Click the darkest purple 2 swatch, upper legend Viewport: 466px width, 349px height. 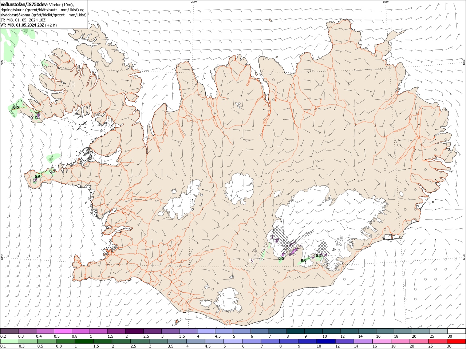coord(134,331)
